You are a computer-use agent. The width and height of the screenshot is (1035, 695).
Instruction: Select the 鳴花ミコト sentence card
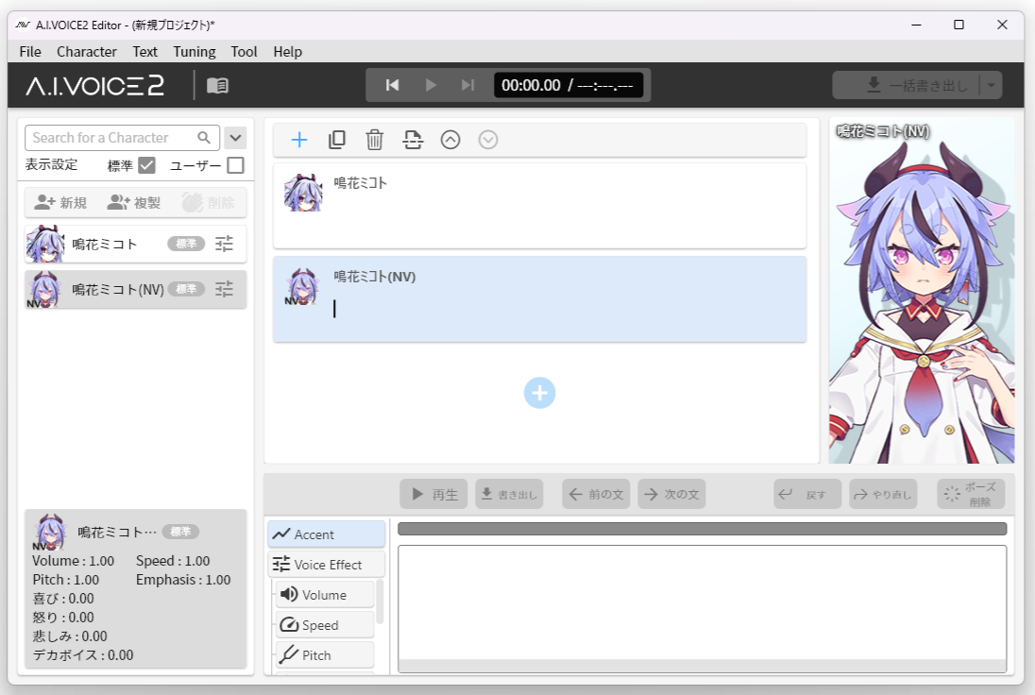[x=539, y=206]
